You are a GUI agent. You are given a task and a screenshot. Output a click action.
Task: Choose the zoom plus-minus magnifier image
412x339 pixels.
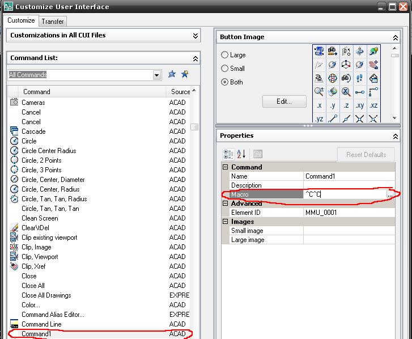[x=318, y=92]
